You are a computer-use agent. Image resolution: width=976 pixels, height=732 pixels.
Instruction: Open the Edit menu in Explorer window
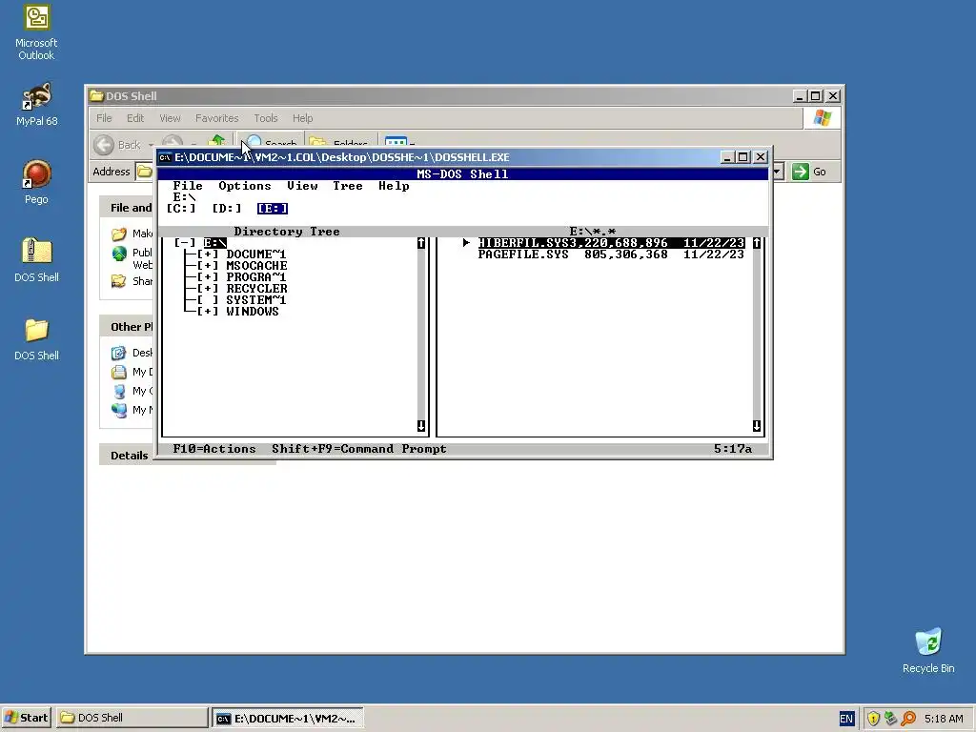pyautogui.click(x=135, y=118)
